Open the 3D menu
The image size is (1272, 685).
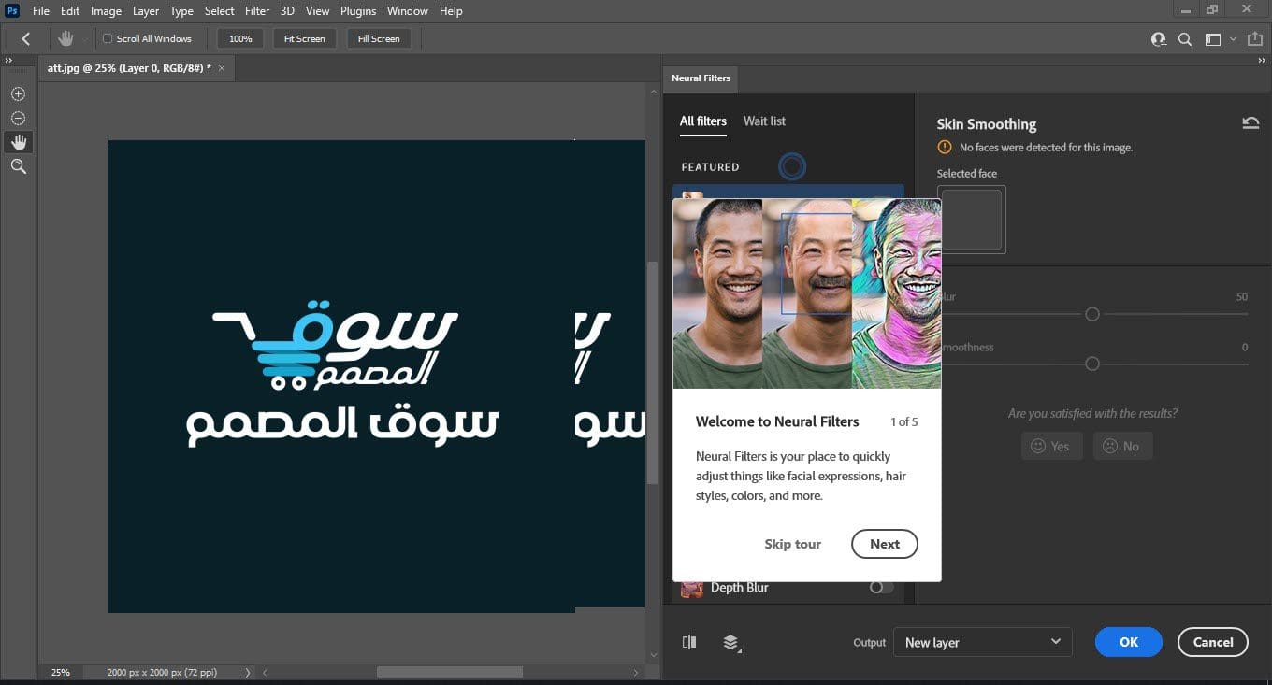(288, 11)
